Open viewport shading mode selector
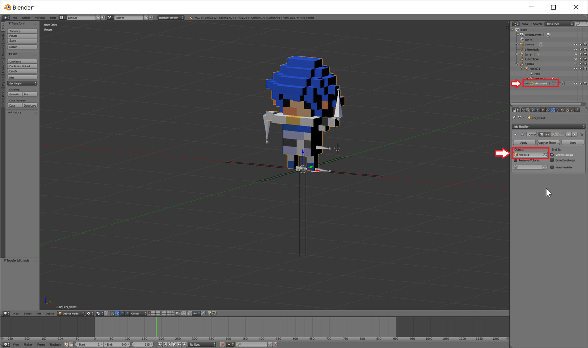Image resolution: width=588 pixels, height=348 pixels. point(90,314)
